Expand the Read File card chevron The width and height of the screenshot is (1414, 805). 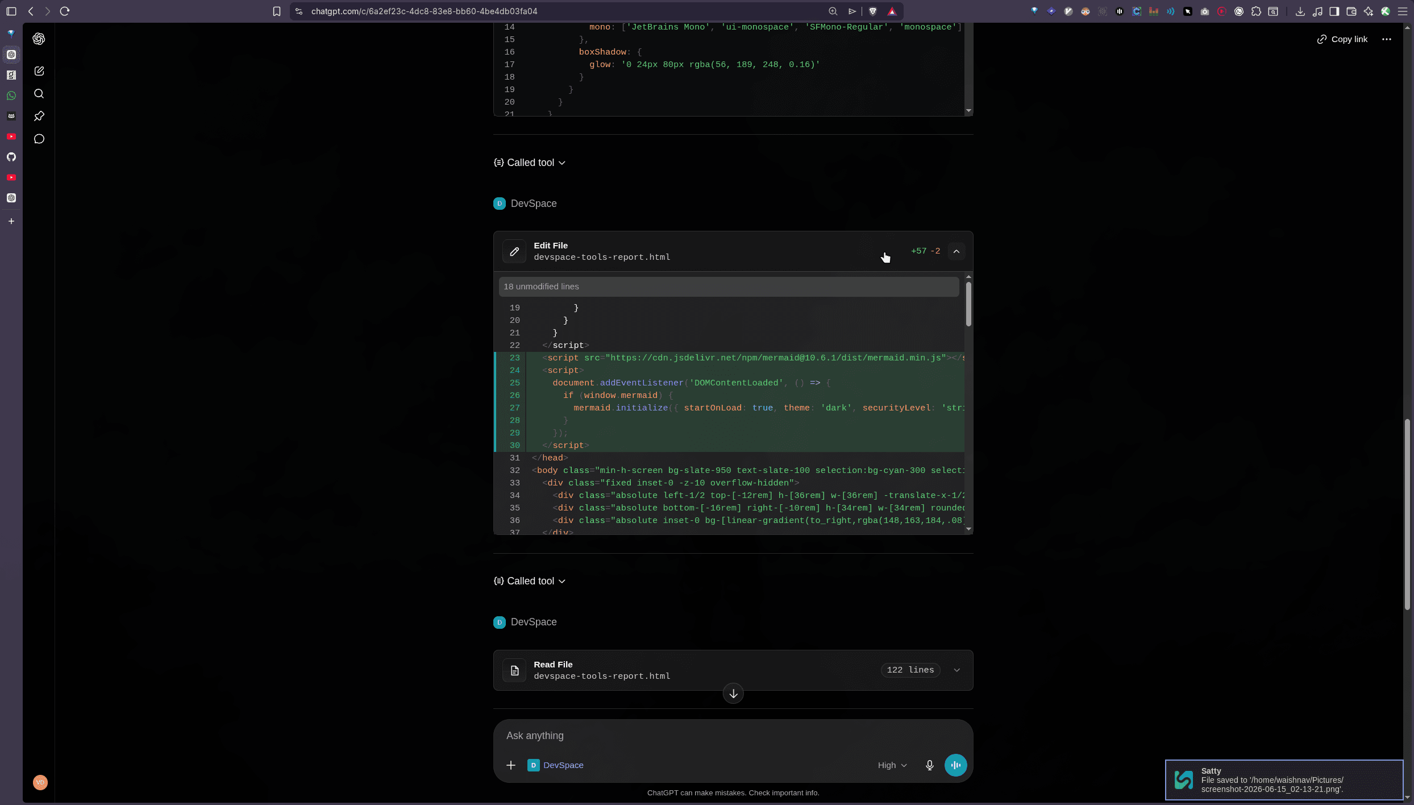(957, 670)
